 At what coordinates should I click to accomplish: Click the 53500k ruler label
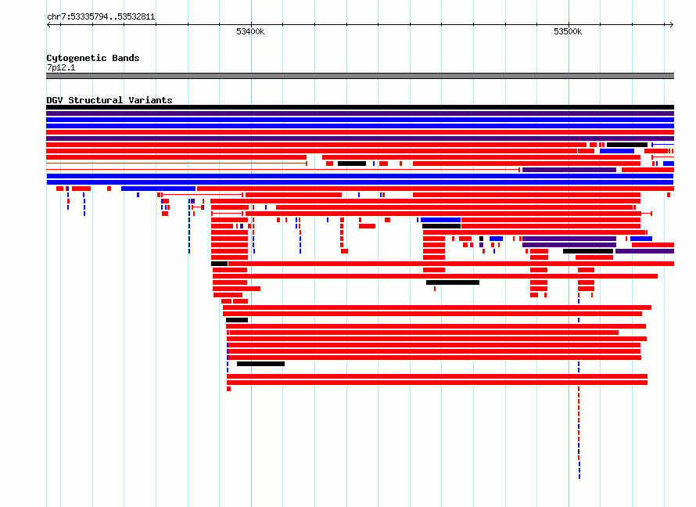(x=568, y=31)
